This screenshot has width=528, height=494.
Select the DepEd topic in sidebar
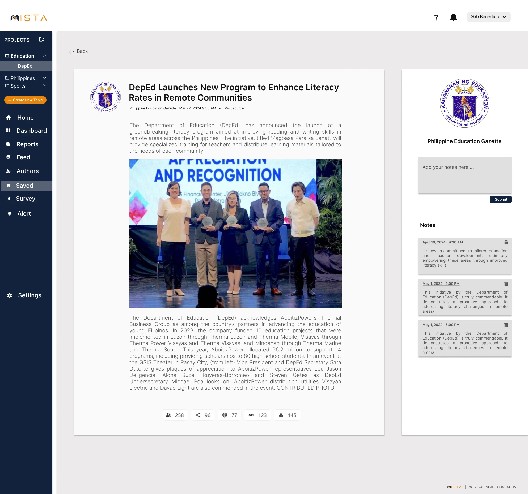[25, 66]
